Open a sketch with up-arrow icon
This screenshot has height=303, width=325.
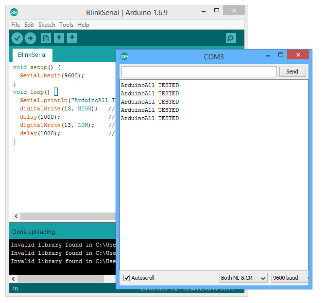59,38
